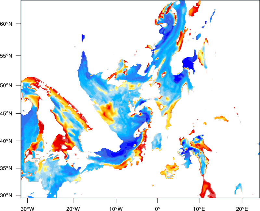Viewport: 260px width, 211px height.
Task: Click the red blob at the bottom near 11°E
Action: click(x=206, y=189)
